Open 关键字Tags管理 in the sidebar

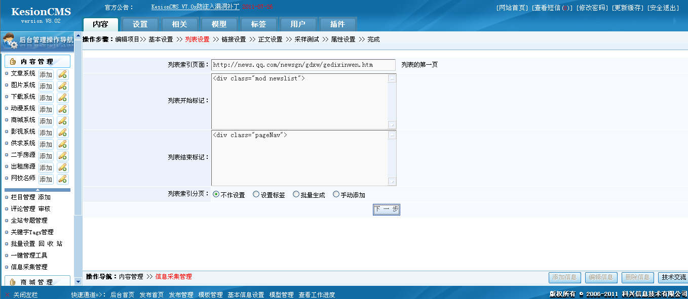point(32,232)
